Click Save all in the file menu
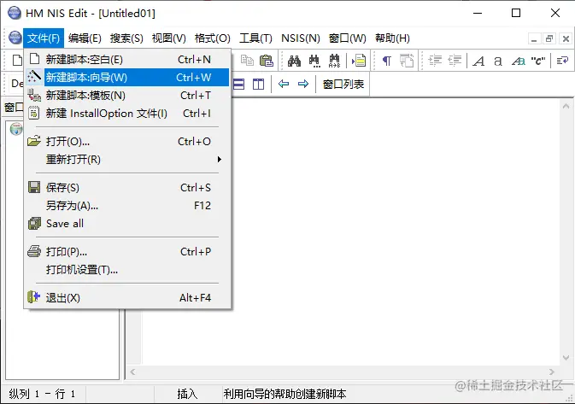 127,224
